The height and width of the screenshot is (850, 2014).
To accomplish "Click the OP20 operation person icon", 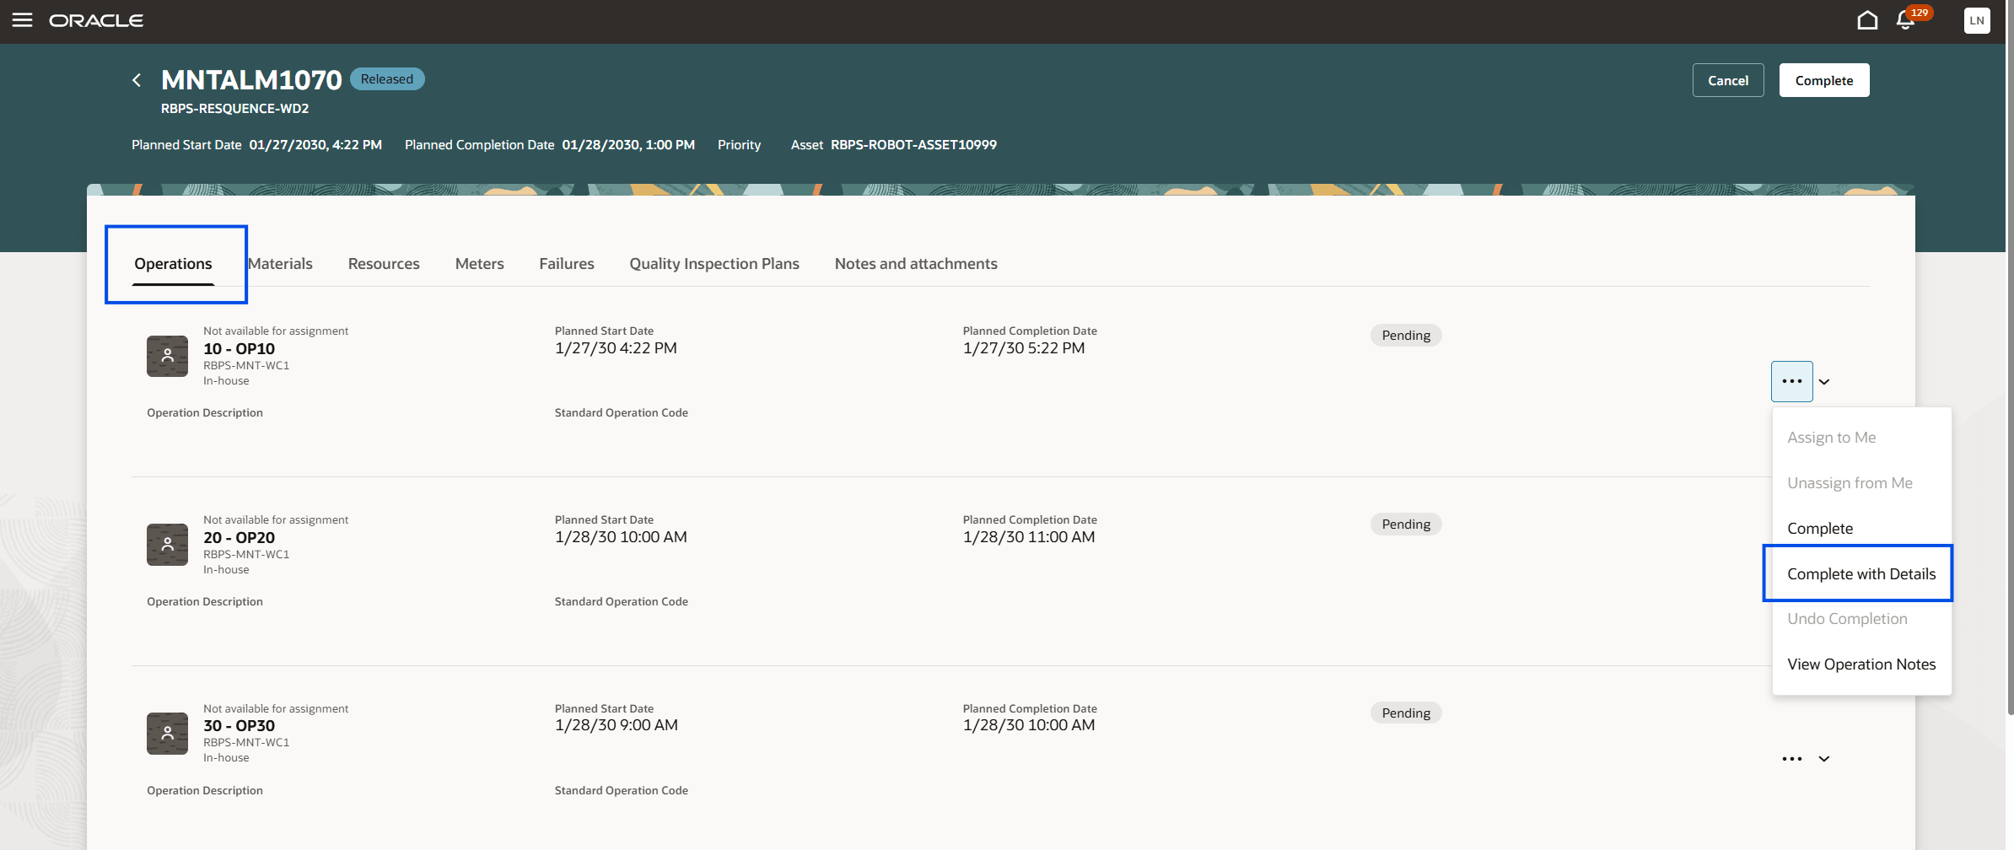I will [x=167, y=545].
